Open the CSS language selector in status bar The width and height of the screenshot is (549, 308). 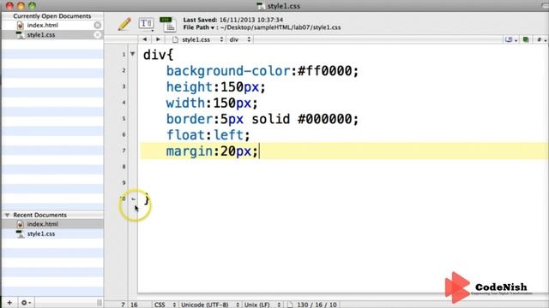pos(165,305)
